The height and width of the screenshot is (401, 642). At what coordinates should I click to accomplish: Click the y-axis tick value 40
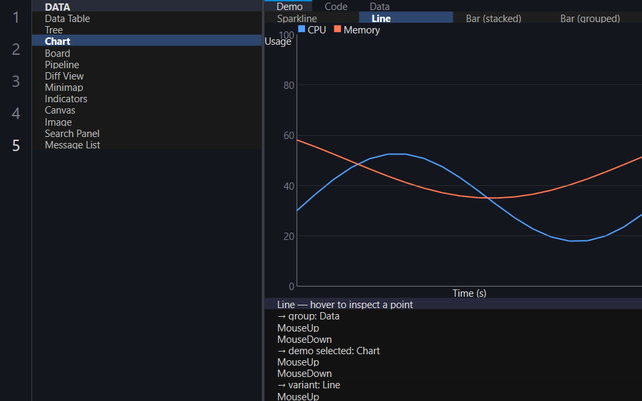(289, 186)
